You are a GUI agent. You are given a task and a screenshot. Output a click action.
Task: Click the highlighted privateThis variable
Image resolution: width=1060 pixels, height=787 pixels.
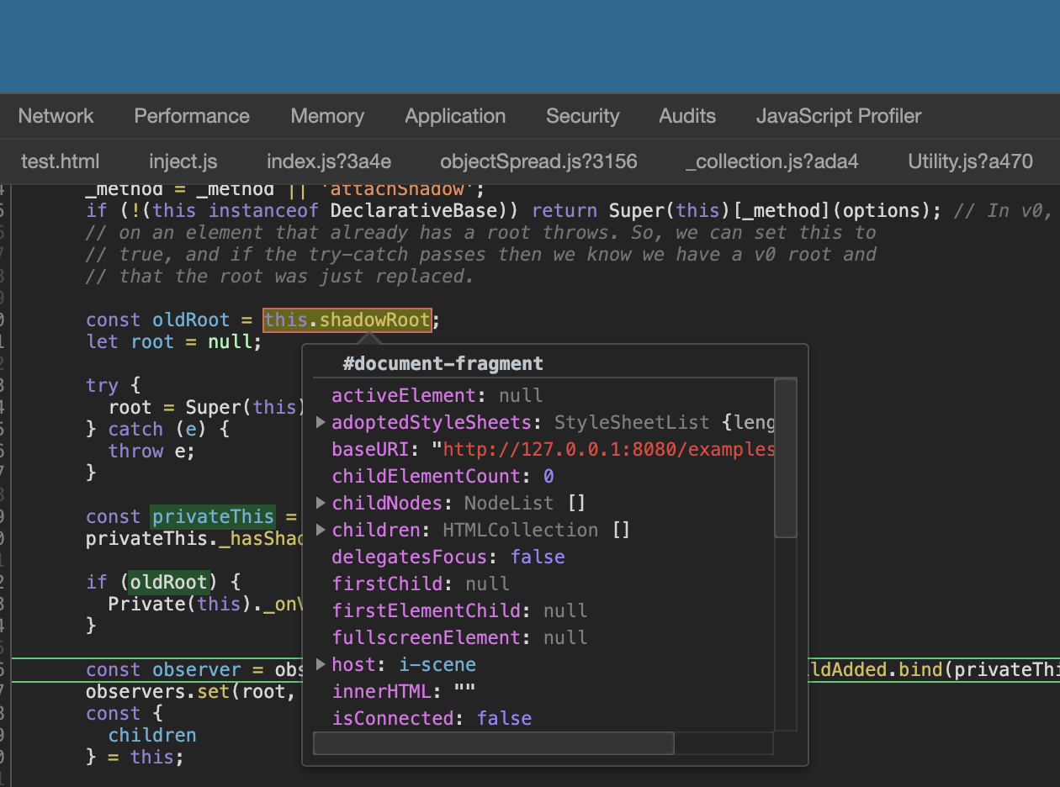[213, 516]
